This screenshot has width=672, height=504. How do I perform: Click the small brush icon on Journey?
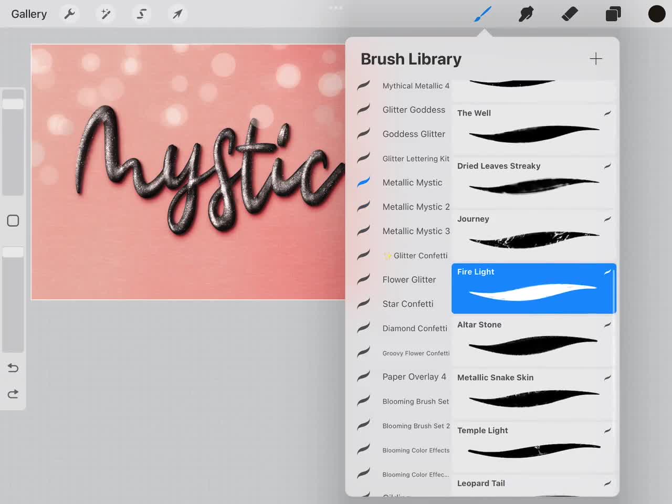pyautogui.click(x=607, y=219)
